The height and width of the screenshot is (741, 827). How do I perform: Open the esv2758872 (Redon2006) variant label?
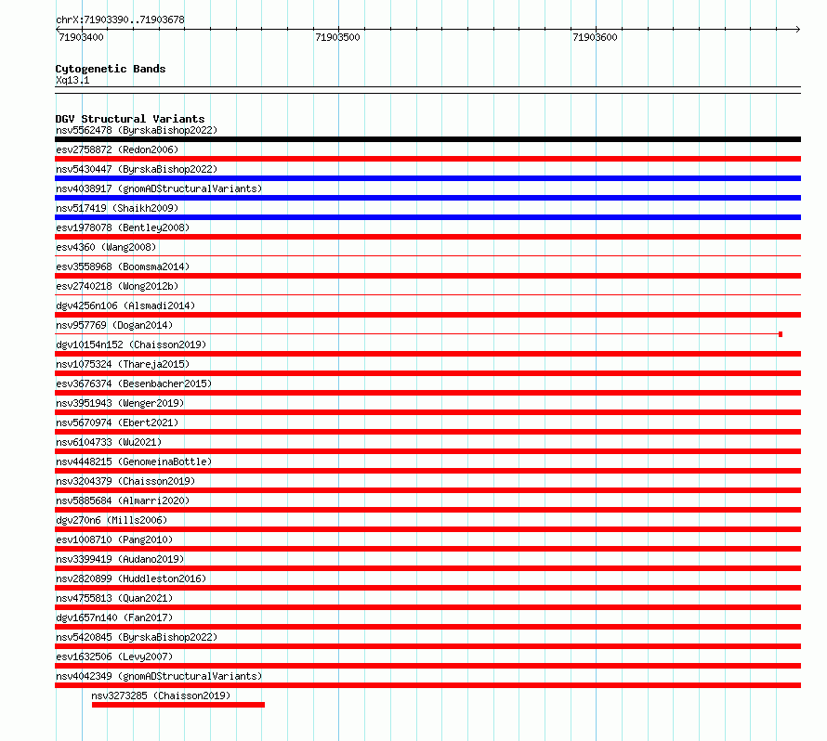[x=117, y=149]
